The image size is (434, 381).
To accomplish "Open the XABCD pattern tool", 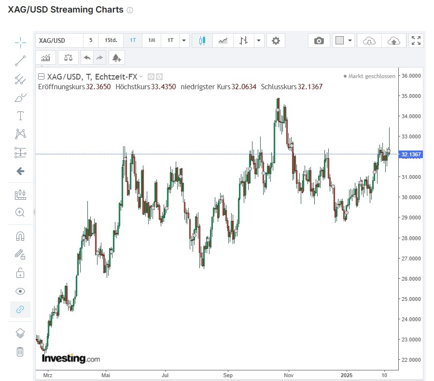I will [x=20, y=134].
